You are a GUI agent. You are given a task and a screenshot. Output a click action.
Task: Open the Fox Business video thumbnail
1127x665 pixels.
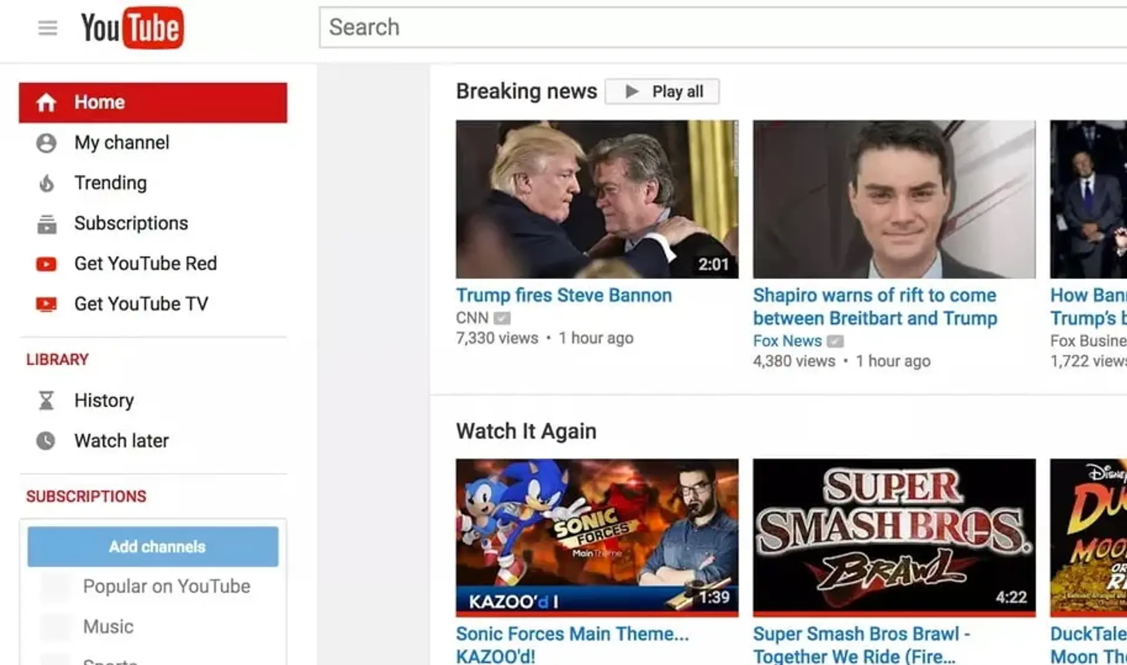pyautogui.click(x=1089, y=199)
